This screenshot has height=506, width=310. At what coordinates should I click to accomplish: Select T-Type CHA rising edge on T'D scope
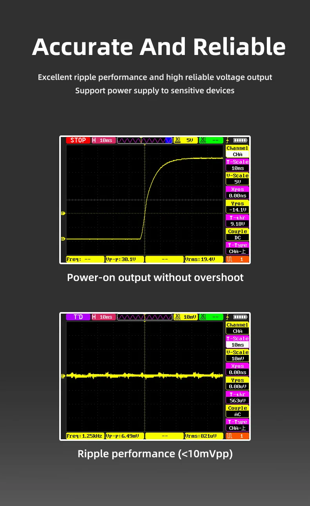point(237,425)
